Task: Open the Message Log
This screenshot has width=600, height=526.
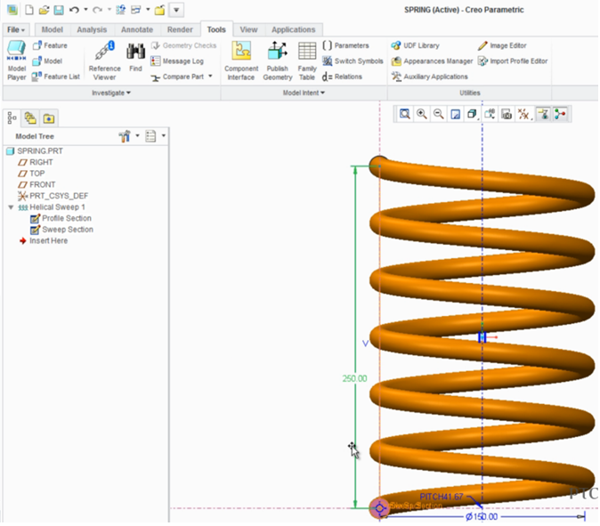Action: (x=177, y=61)
